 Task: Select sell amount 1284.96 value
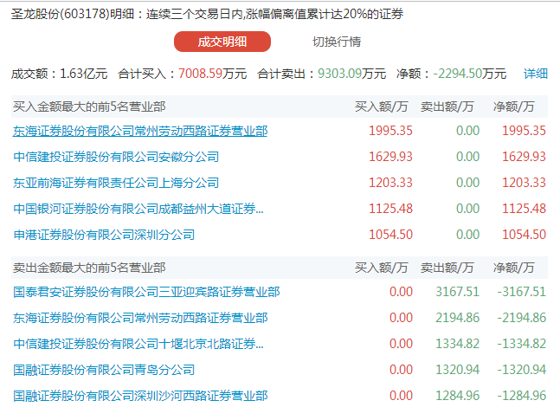coord(457,396)
